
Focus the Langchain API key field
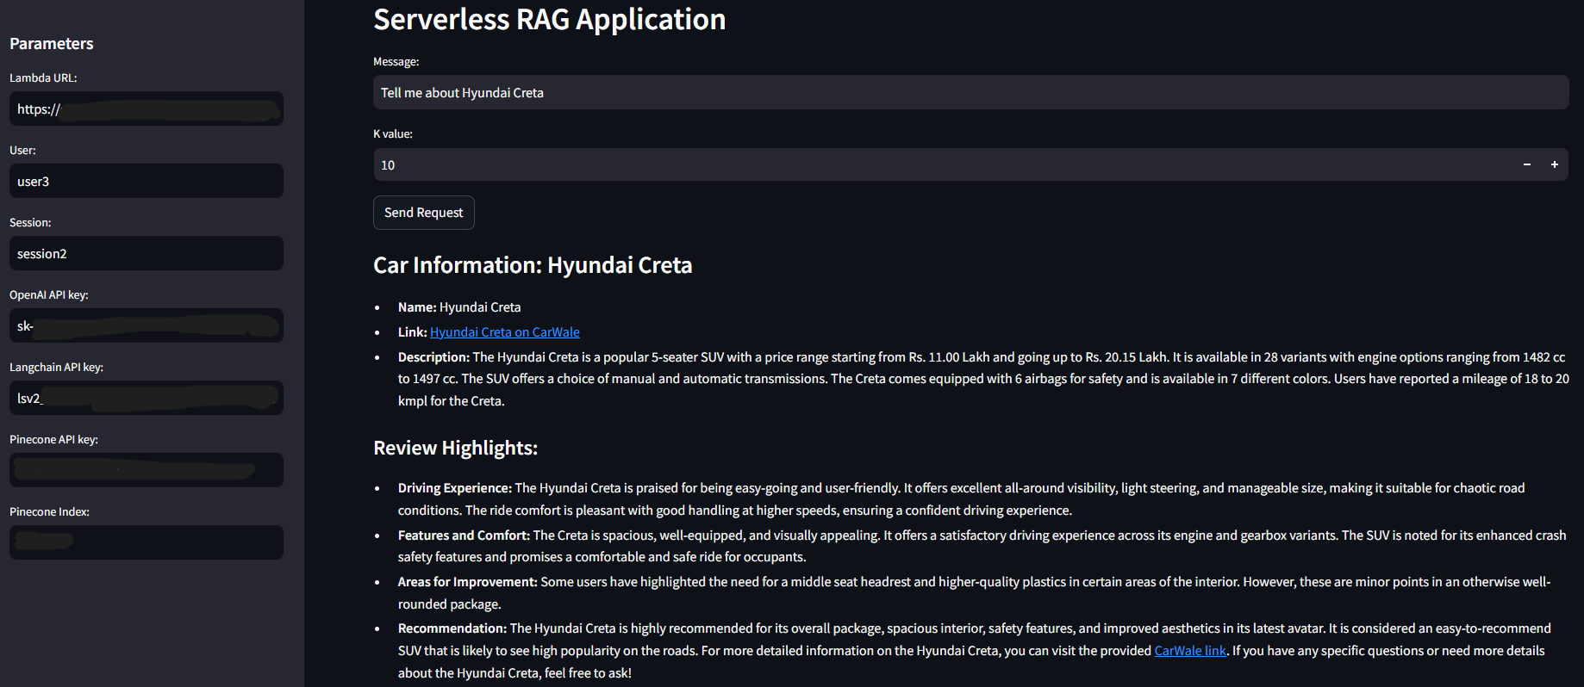coord(147,398)
